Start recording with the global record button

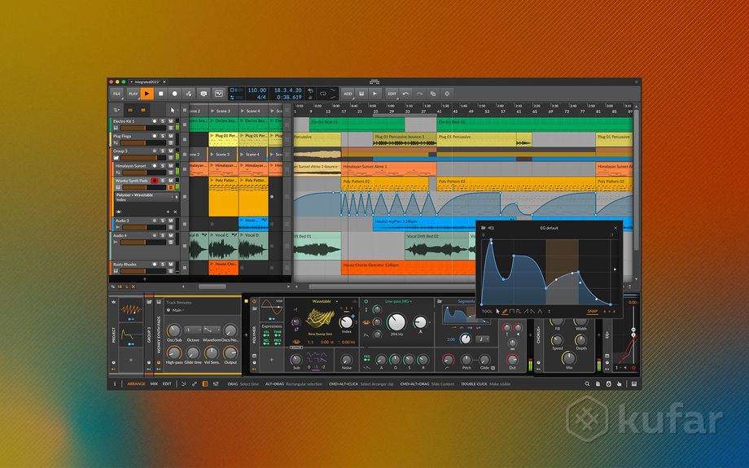coord(175,94)
